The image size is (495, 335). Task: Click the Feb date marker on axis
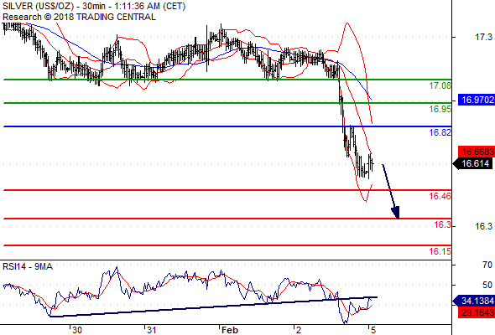coord(230,330)
